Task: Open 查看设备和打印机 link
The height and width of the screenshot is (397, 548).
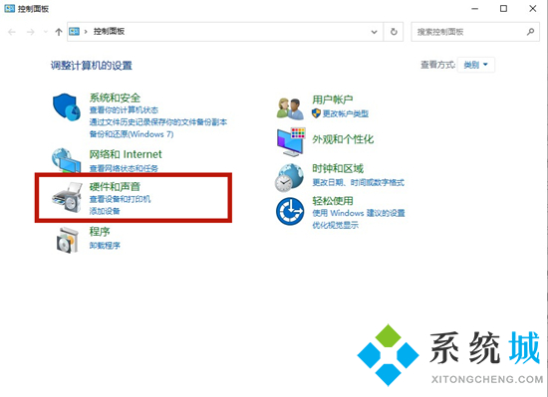Action: pos(120,199)
